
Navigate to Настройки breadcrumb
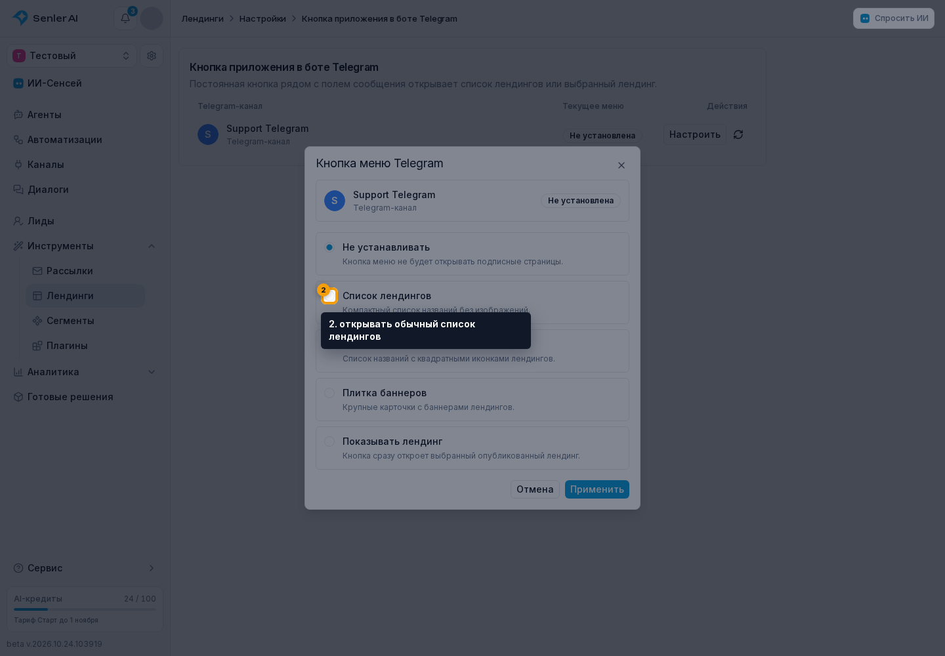(x=262, y=18)
